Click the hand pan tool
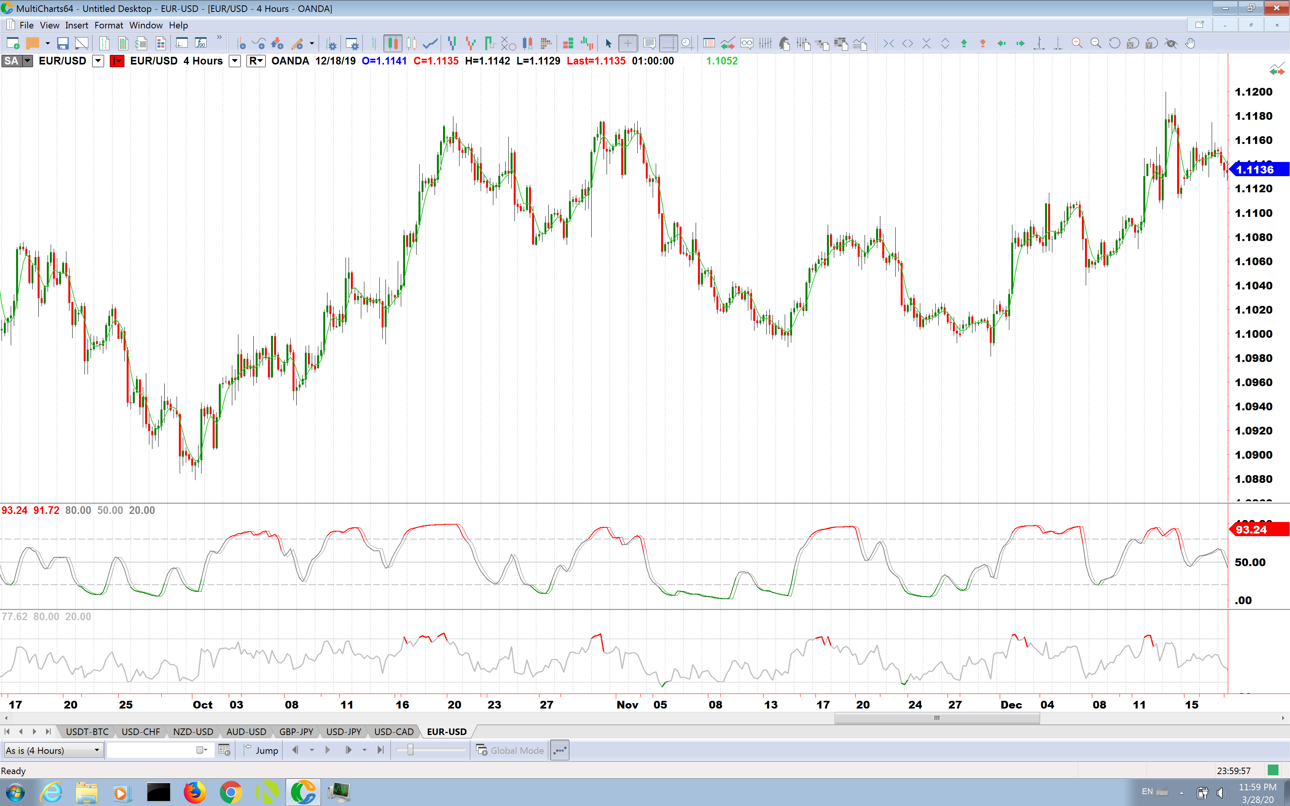 [x=1190, y=44]
